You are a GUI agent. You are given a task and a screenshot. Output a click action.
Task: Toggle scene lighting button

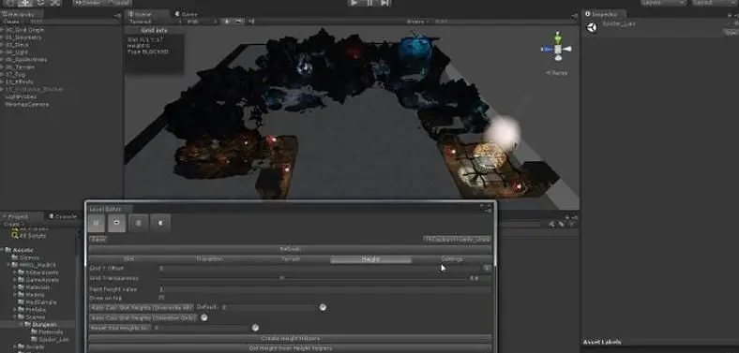point(227,22)
